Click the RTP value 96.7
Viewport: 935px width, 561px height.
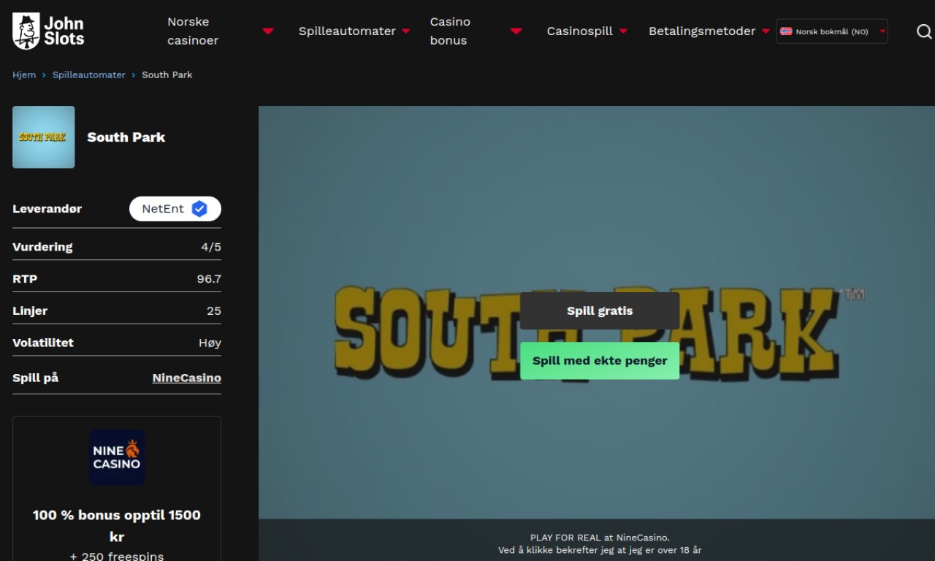[209, 279]
